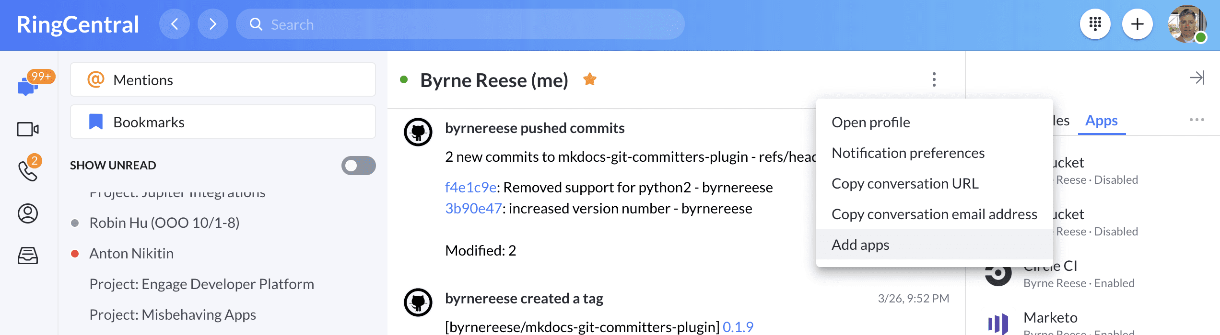Click the Mentions button
This screenshot has width=1220, height=335.
pos(223,80)
